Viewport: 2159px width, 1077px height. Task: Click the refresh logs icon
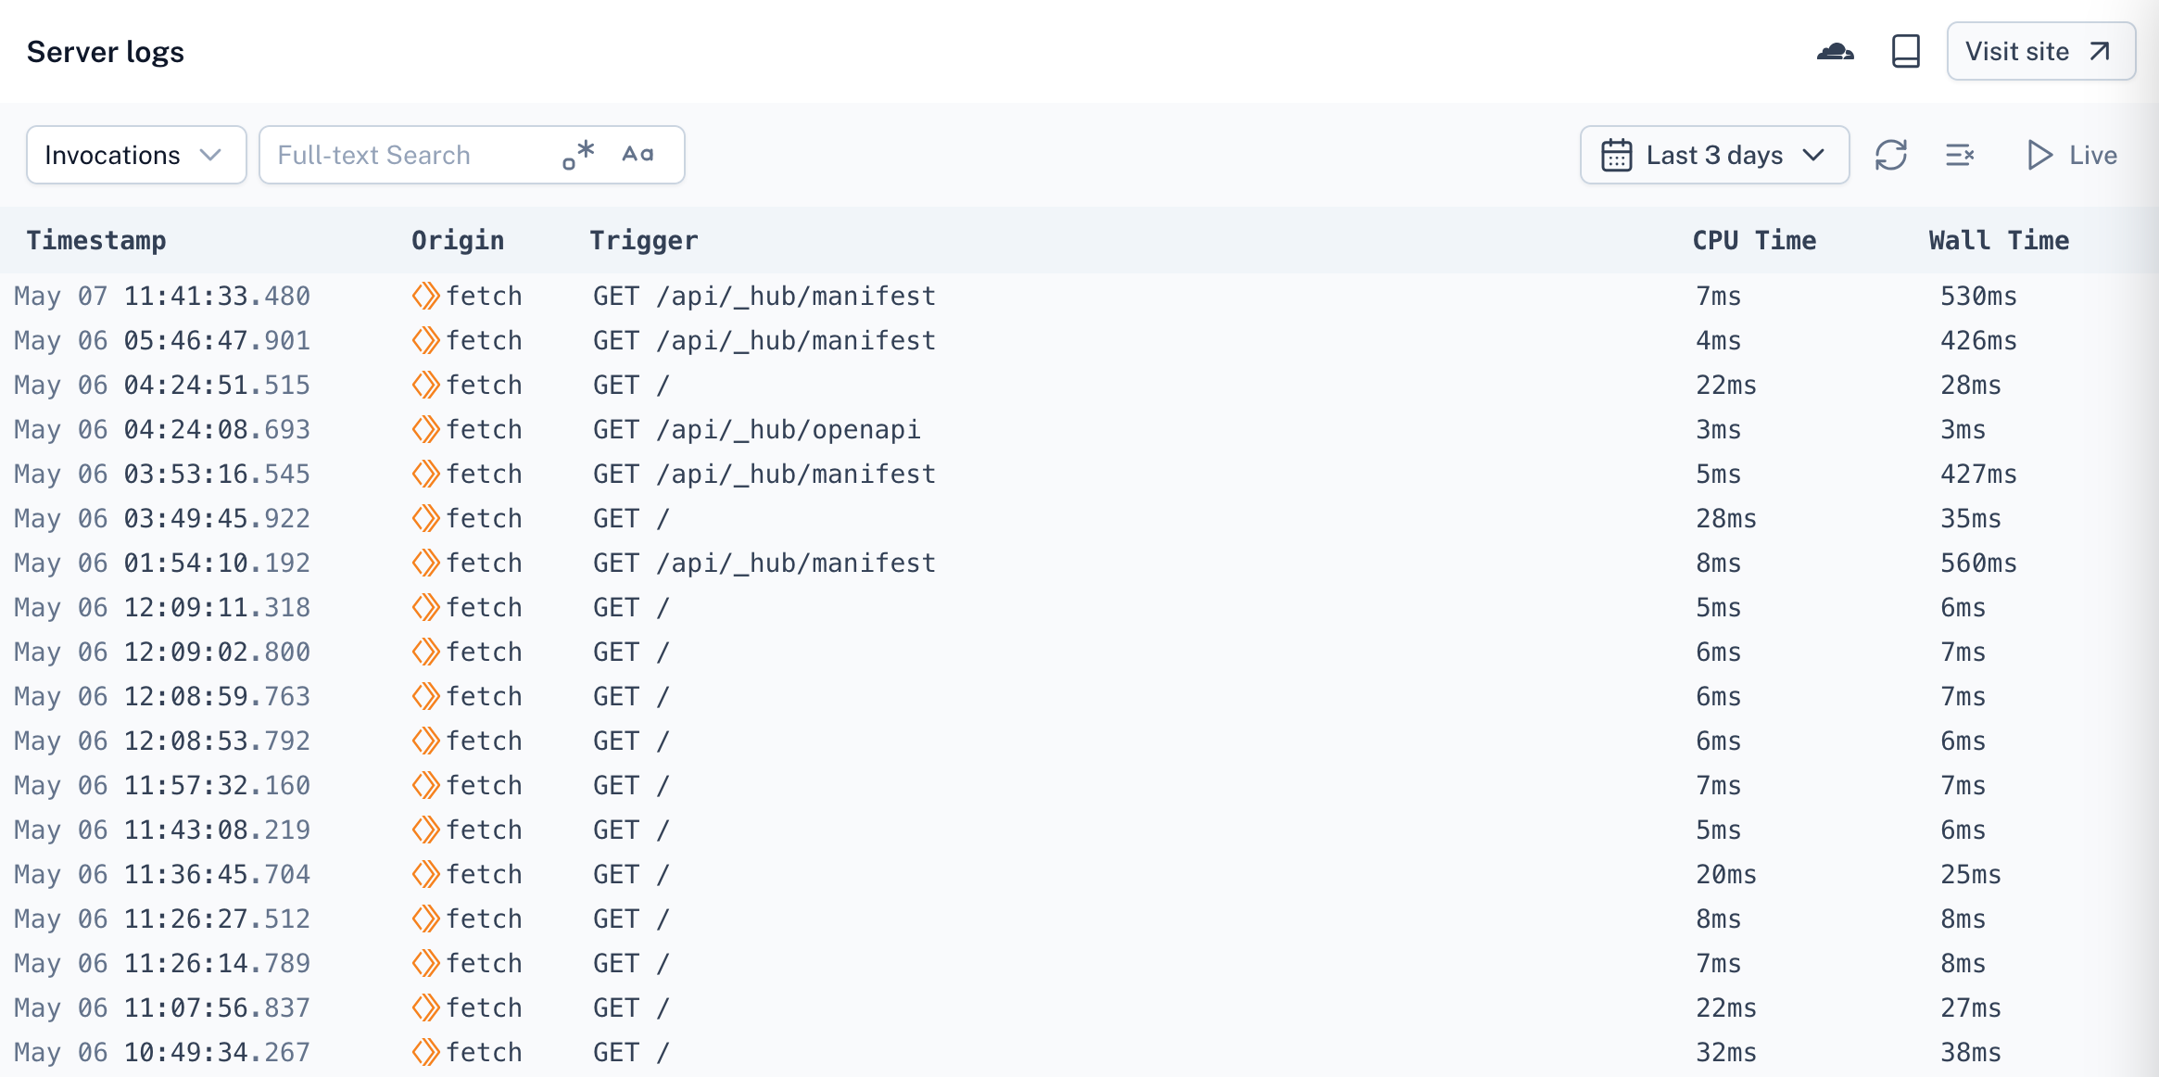1890,155
